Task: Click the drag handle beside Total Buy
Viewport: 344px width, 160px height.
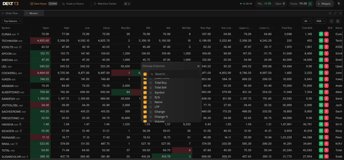Action: pyautogui.click(x=150, y=83)
